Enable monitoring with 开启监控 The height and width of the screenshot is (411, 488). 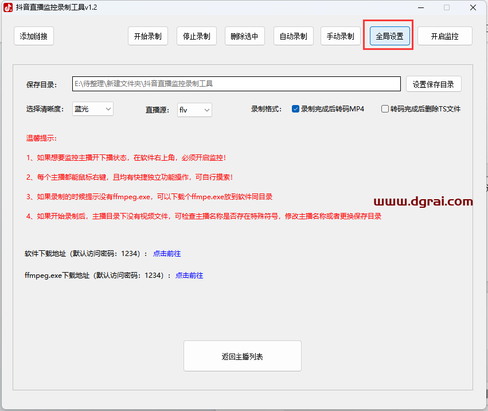[445, 36]
